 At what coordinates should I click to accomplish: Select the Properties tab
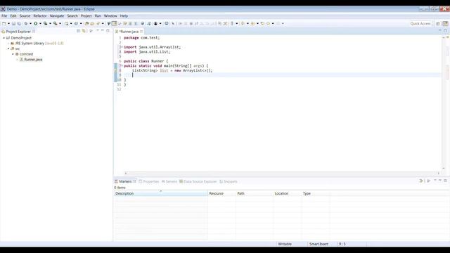tap(149, 181)
